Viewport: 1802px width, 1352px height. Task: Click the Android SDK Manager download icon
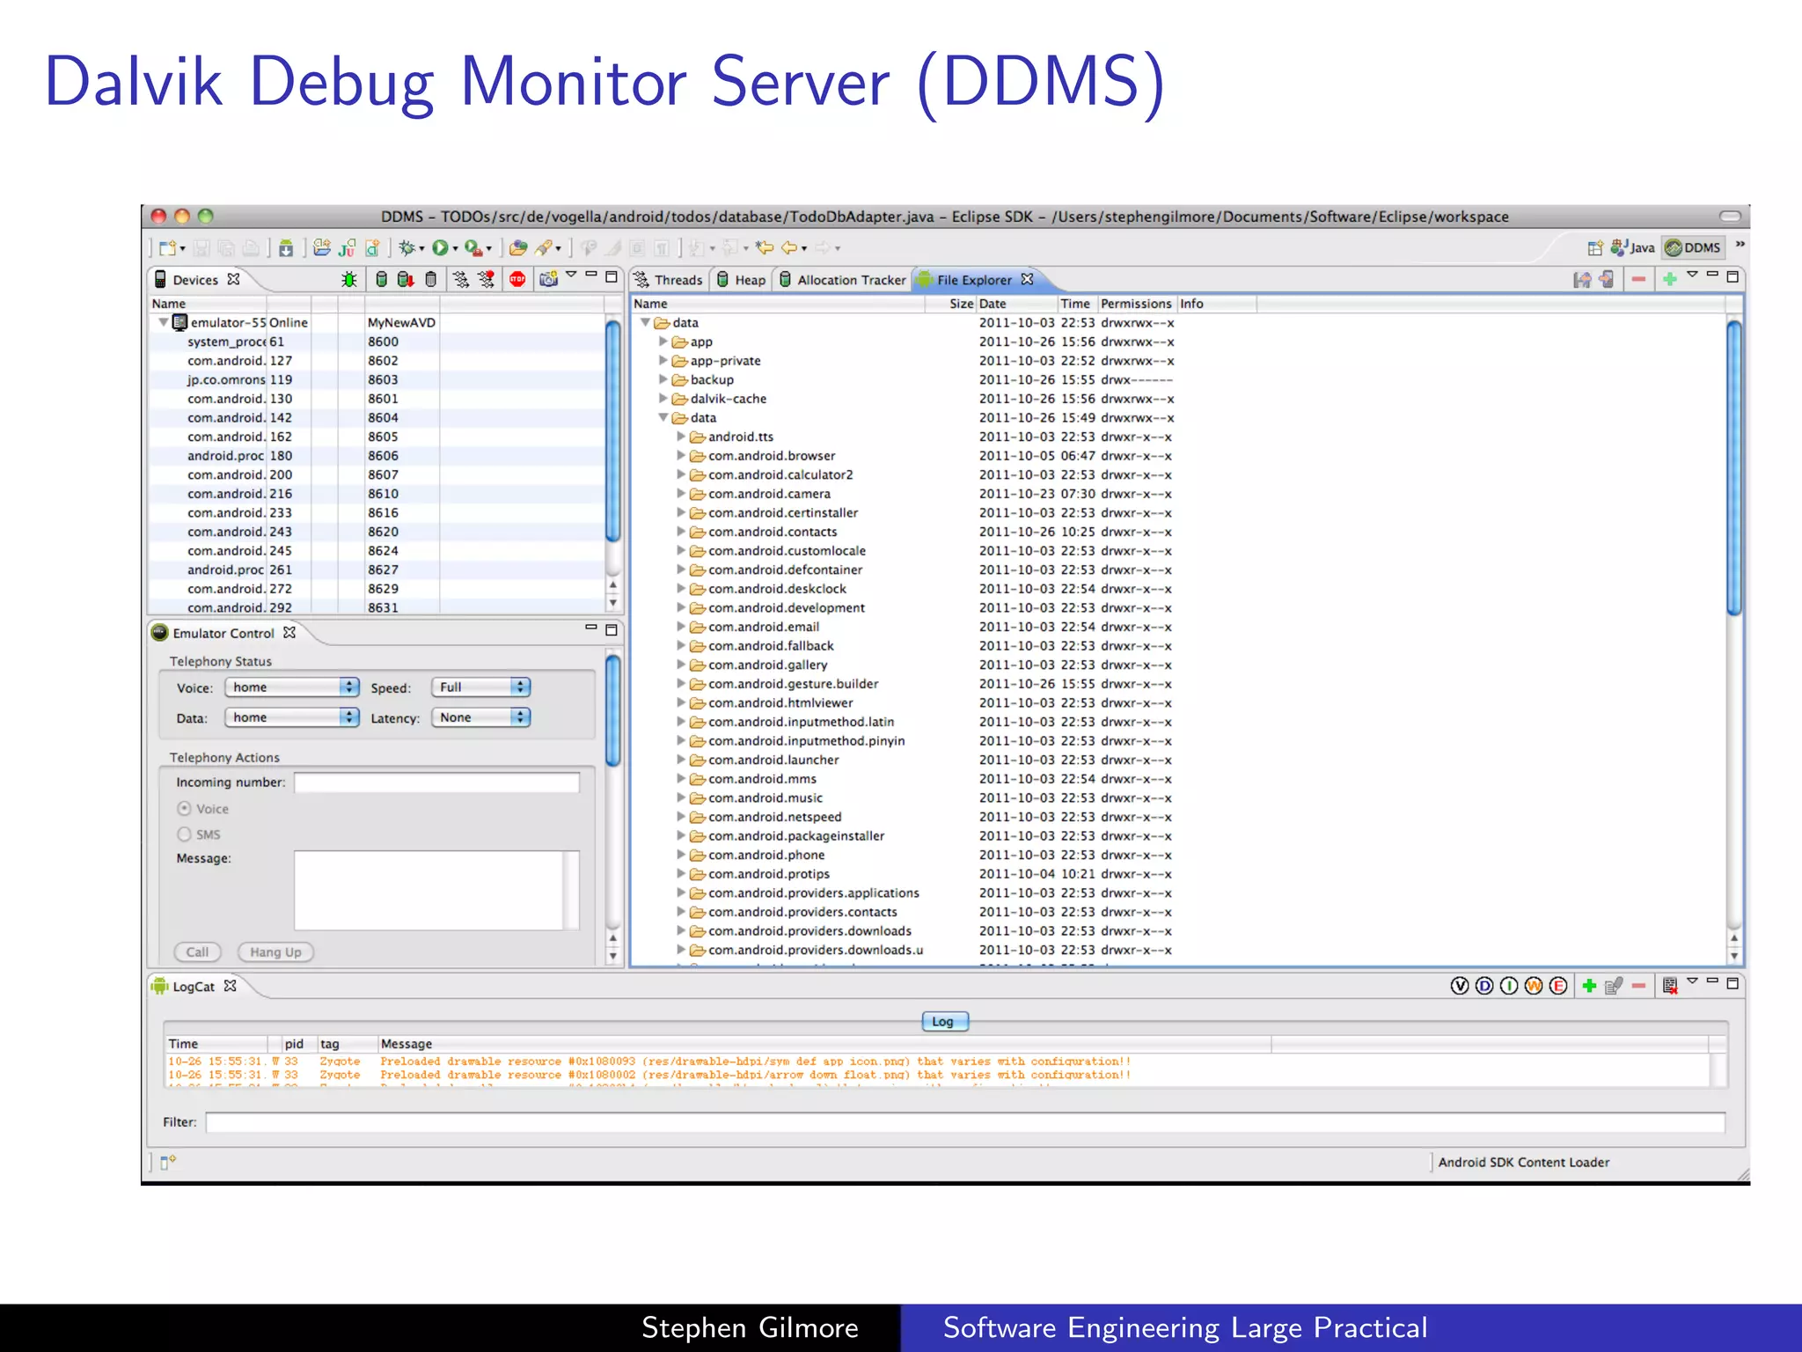pos(286,248)
